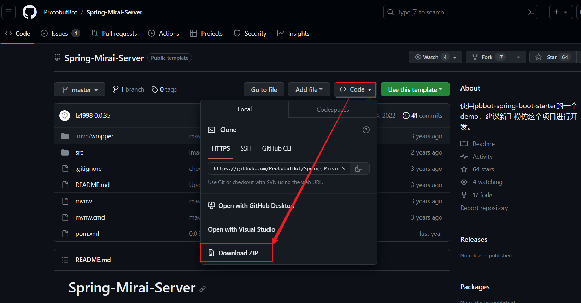Click the fork icon next to 17 forks

(x=464, y=195)
